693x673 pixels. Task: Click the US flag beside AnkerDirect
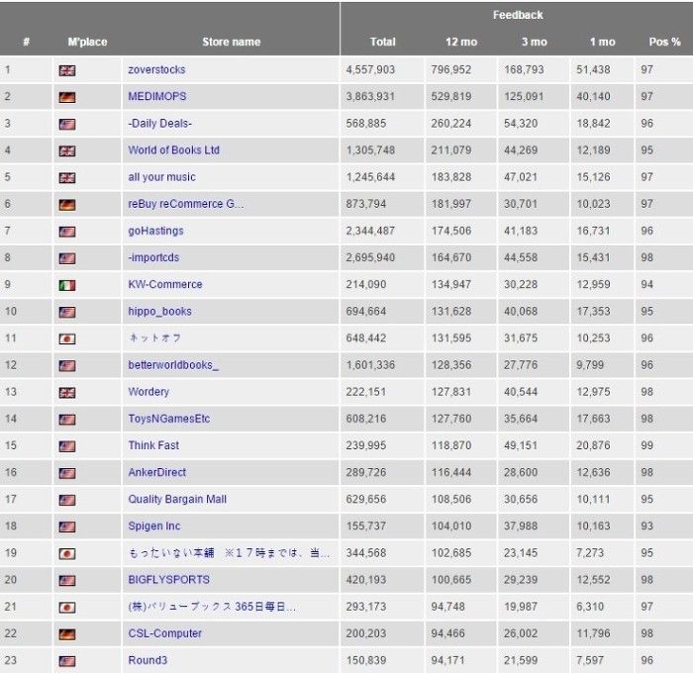[67, 473]
